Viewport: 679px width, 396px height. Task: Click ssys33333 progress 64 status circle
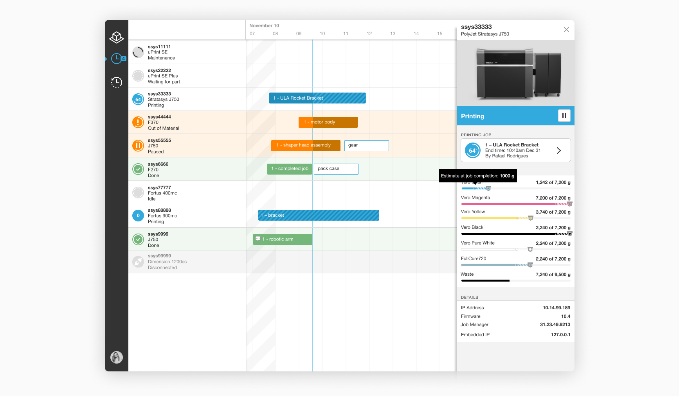(138, 99)
